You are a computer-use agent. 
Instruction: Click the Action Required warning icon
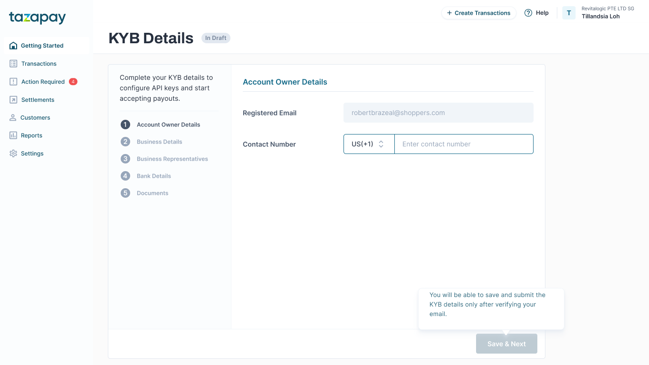12,81
